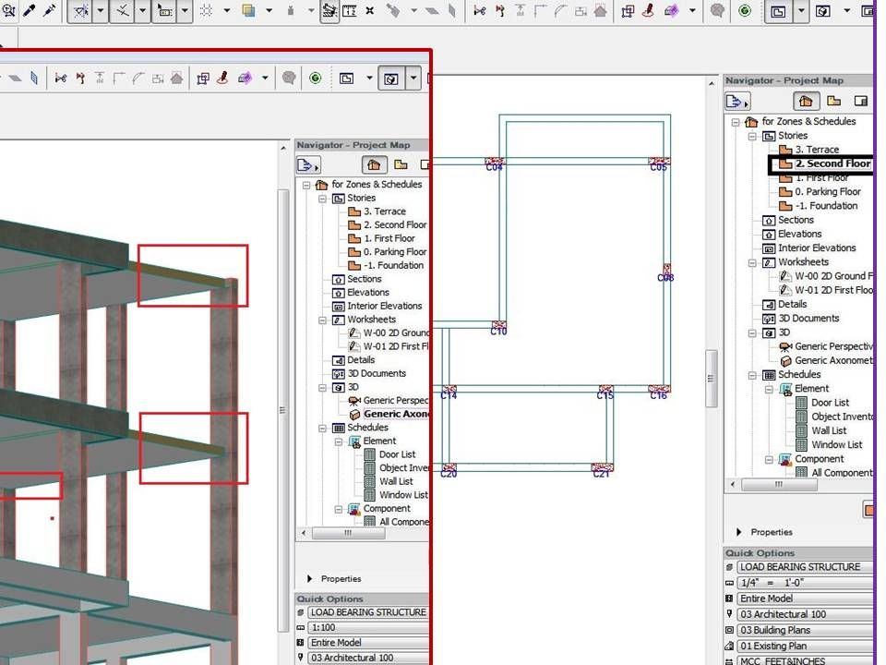Click the gray speech bubble icon in top toolbar
This screenshot has width=886, height=665.
717,11
